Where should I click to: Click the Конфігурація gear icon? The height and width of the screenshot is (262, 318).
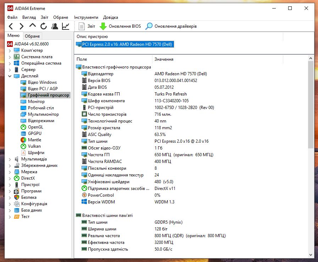(17, 204)
